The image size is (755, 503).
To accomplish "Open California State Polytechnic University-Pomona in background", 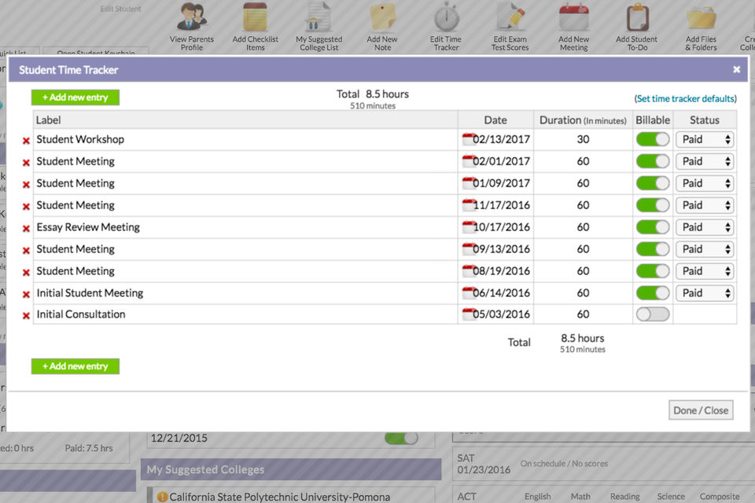I will tap(280, 497).
